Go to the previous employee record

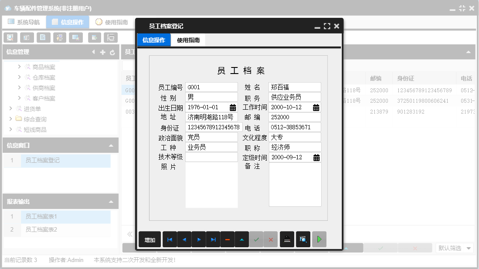pos(184,239)
